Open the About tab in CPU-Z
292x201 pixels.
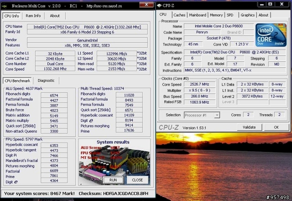(x=263, y=15)
